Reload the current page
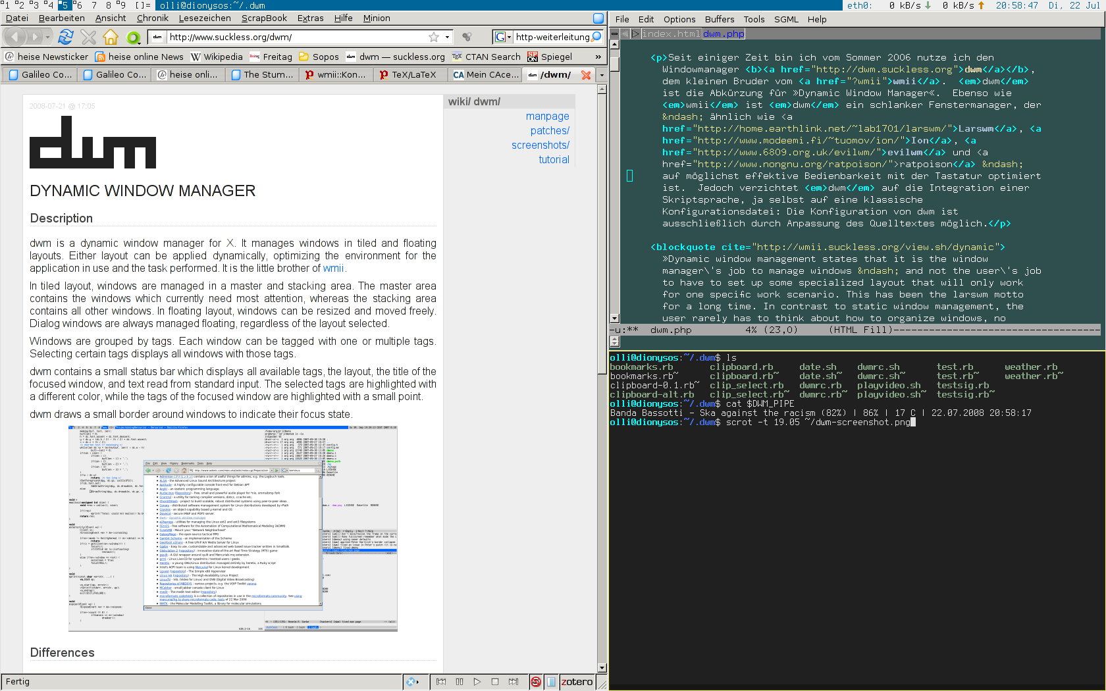The image size is (1106, 691). [x=66, y=38]
